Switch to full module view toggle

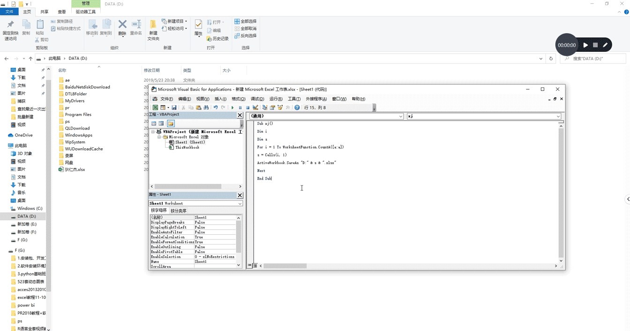tap(255, 266)
